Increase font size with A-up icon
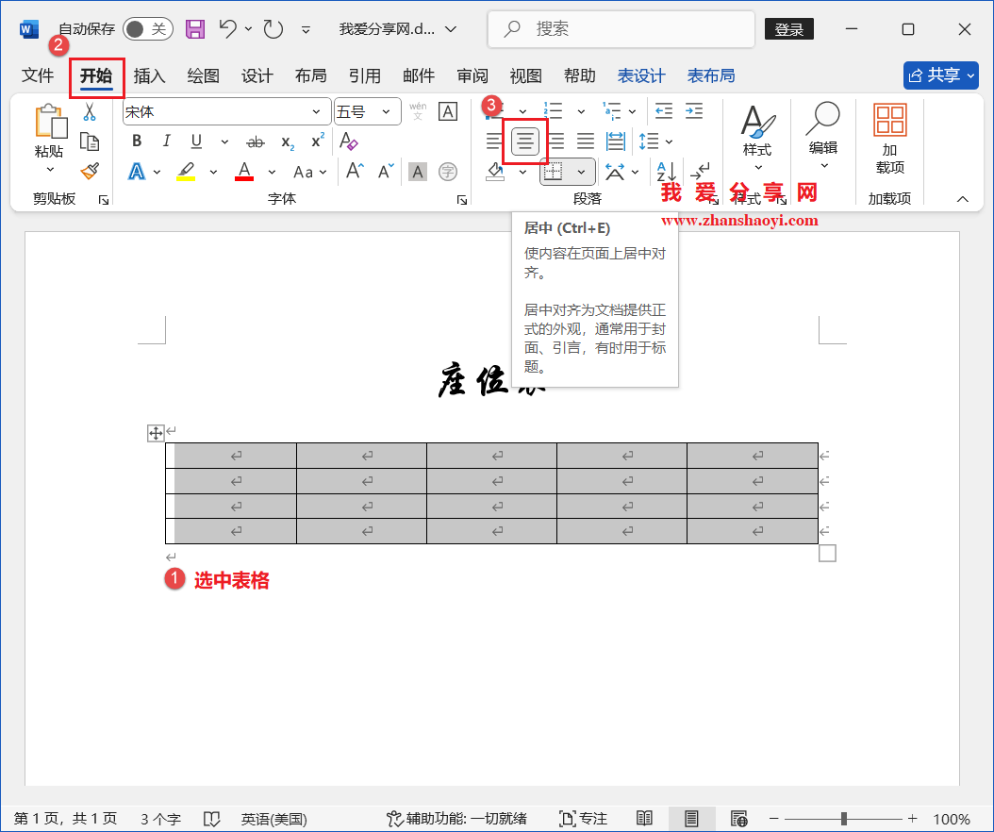 (355, 172)
